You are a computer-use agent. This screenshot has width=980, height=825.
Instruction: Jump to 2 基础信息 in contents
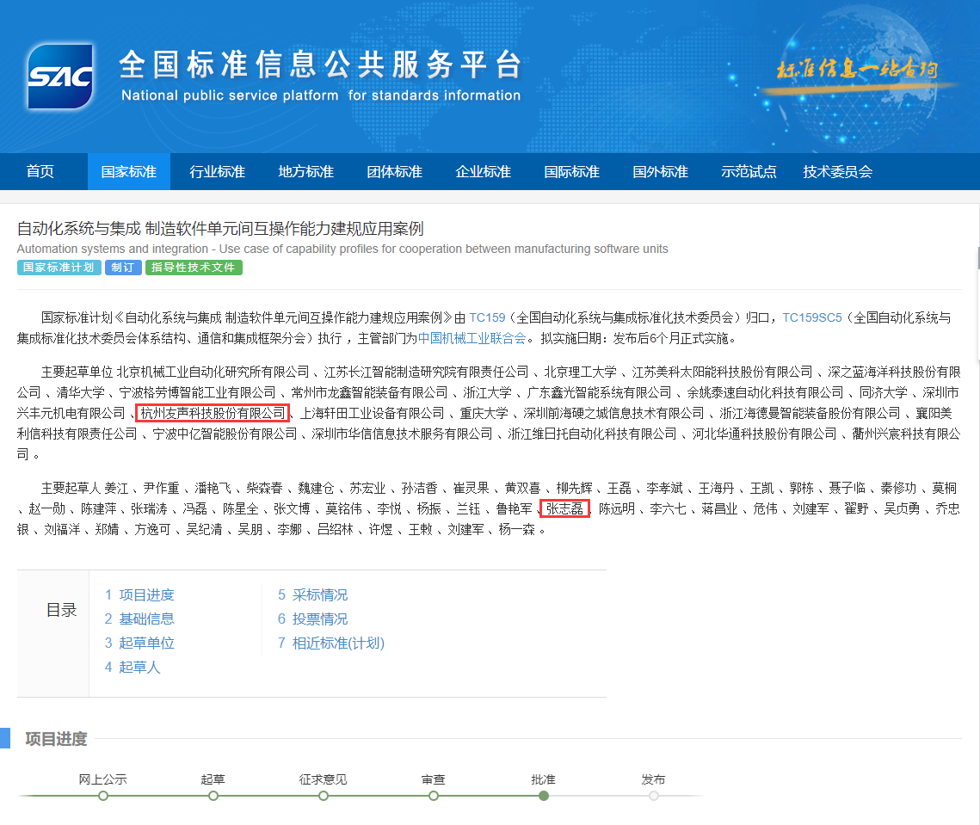tap(139, 619)
